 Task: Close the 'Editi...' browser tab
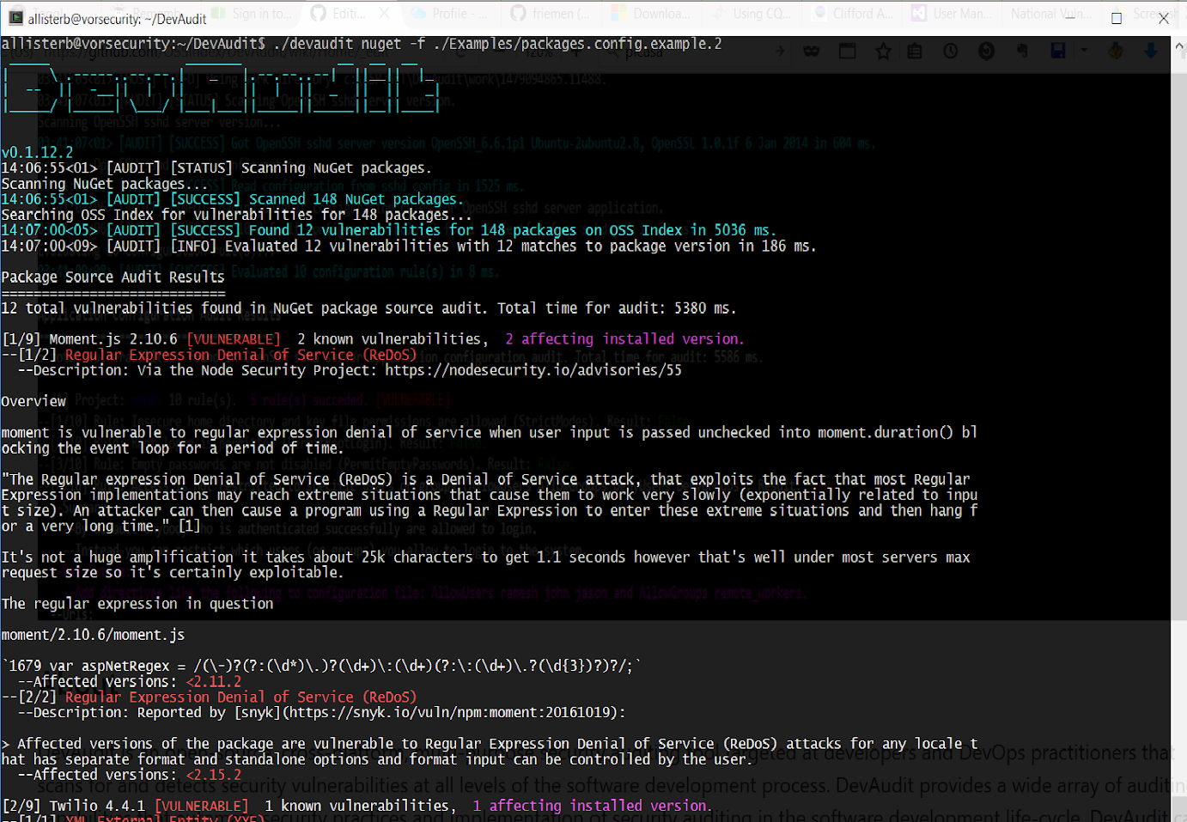pos(384,14)
